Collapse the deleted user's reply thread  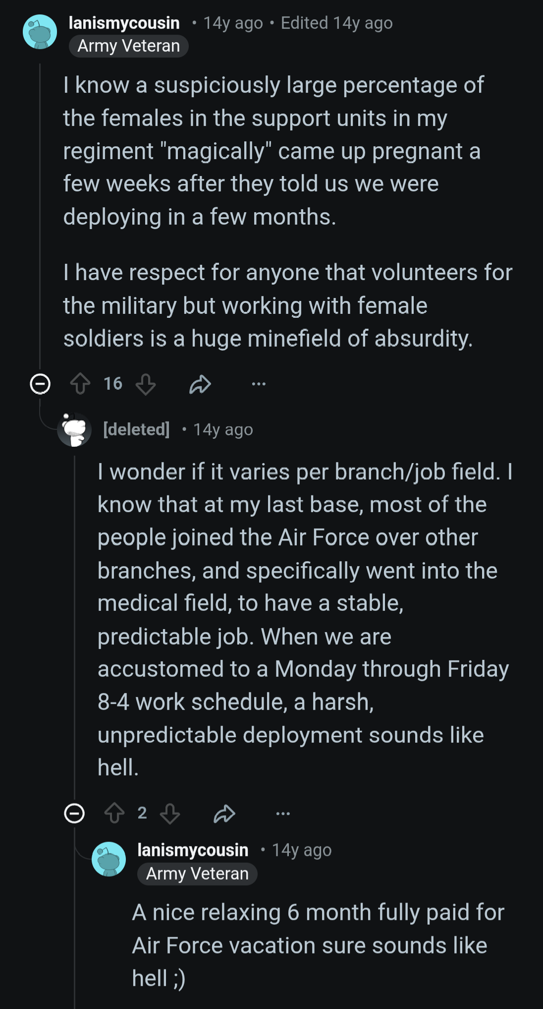[x=74, y=813]
